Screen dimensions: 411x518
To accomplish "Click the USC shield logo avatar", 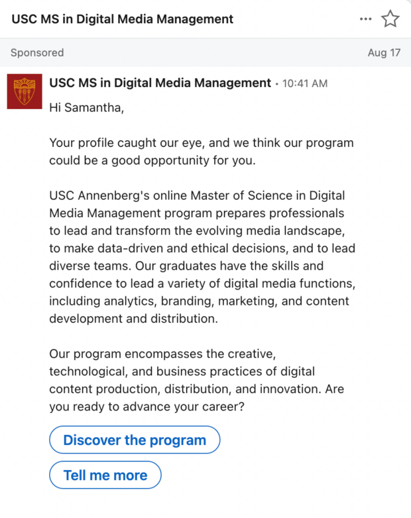I will pyautogui.click(x=25, y=92).
